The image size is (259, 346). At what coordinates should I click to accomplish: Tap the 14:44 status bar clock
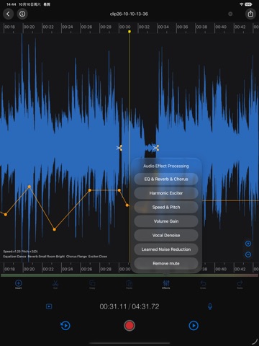11,4
